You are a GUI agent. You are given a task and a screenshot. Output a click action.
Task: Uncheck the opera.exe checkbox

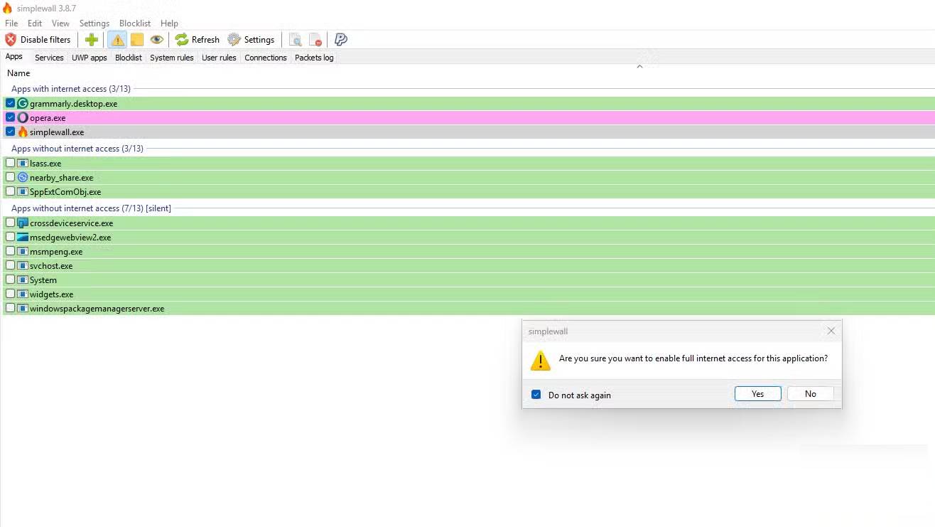10,117
